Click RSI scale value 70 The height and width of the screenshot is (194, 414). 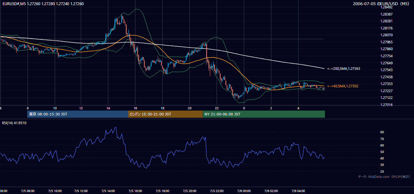382,139
